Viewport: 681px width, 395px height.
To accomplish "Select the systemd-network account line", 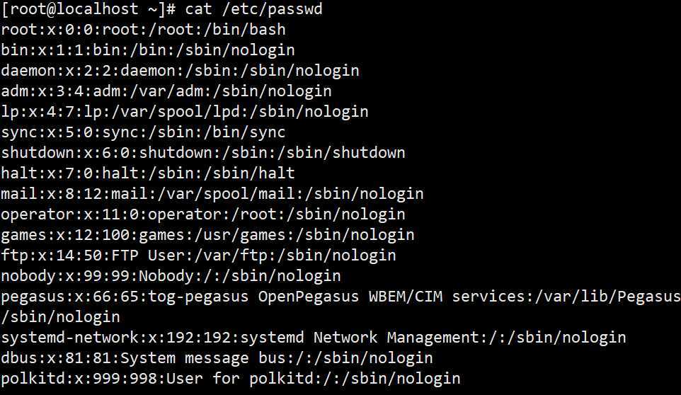I will tap(314, 338).
